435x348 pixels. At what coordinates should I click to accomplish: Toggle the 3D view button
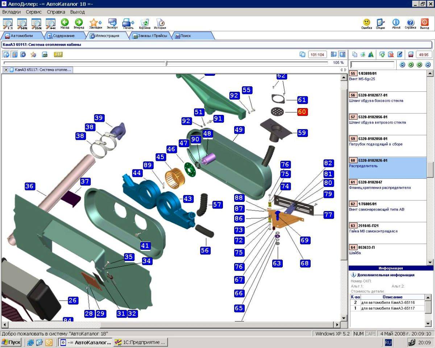click(58, 54)
